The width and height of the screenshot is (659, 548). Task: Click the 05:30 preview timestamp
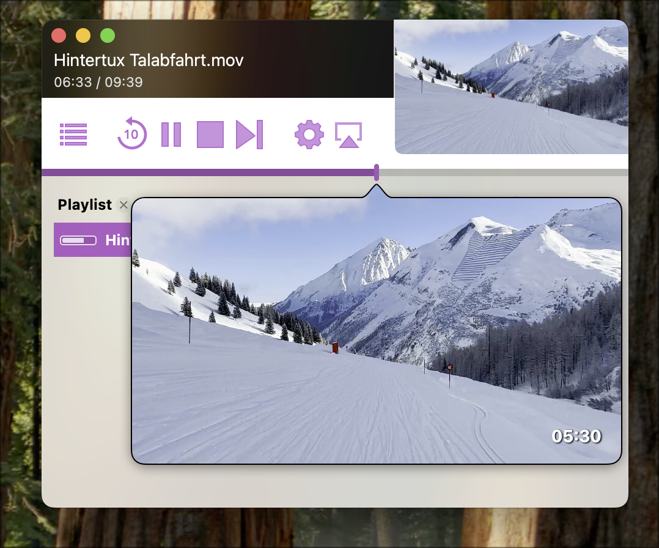[576, 436]
